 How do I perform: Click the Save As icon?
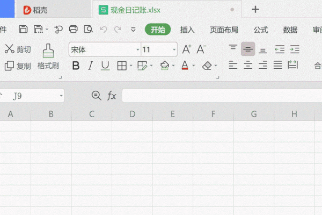(39, 29)
